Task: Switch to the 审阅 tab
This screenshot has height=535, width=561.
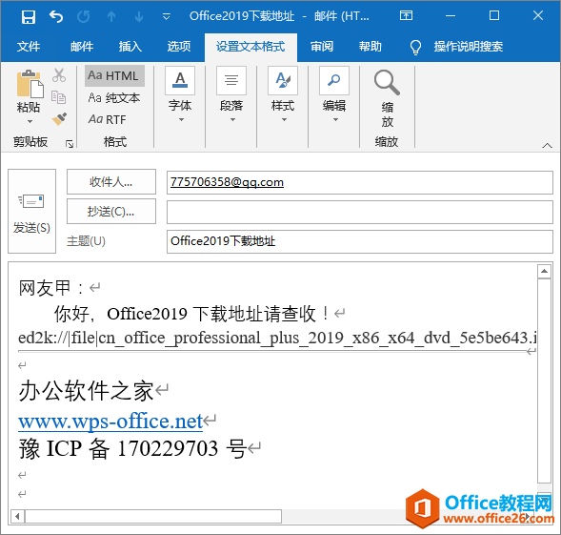Action: pos(322,47)
